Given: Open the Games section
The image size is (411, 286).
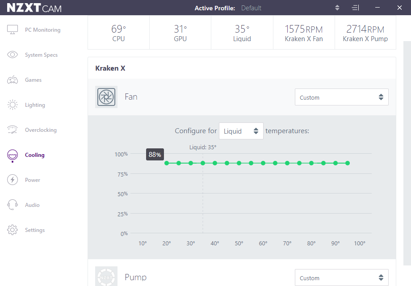Looking at the screenshot, I should coord(34,80).
